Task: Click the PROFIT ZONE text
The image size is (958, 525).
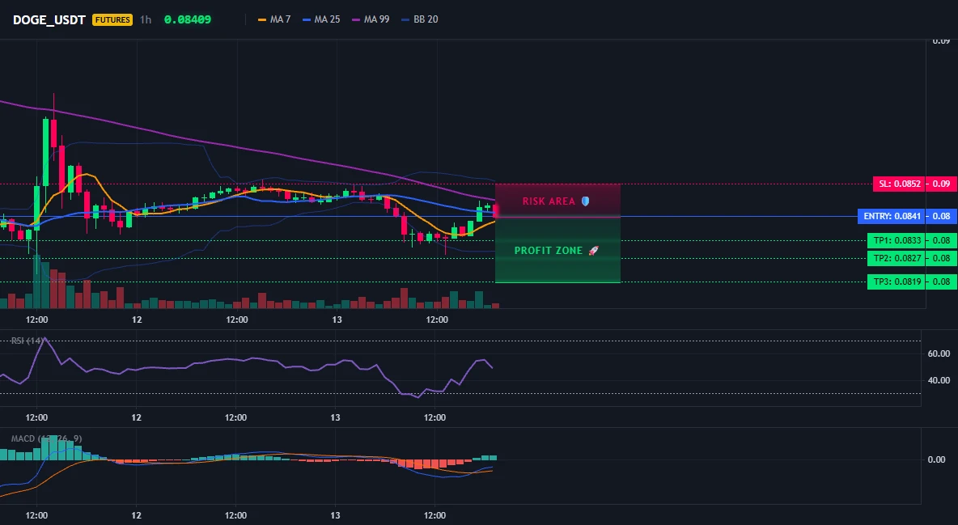Action: click(x=549, y=251)
